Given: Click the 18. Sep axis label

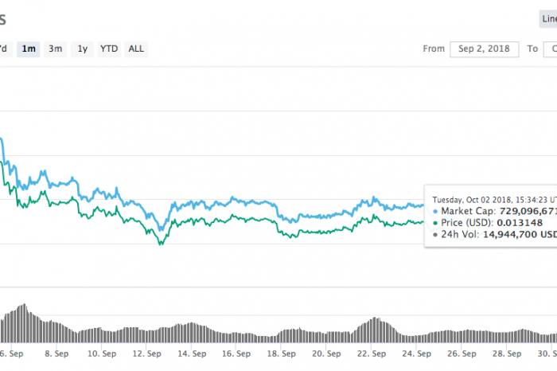Looking at the screenshot, I should tap(282, 353).
